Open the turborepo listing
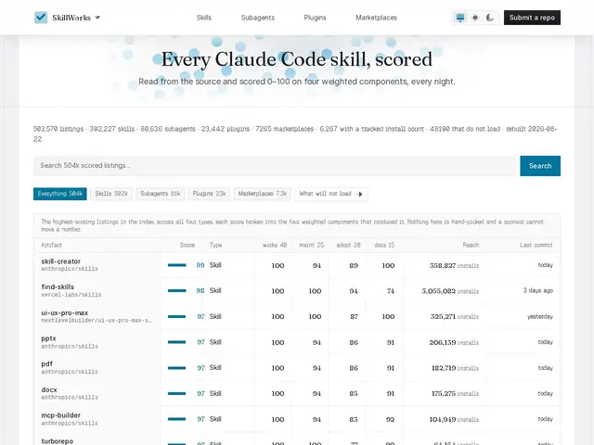The height and width of the screenshot is (445, 594). click(58, 441)
